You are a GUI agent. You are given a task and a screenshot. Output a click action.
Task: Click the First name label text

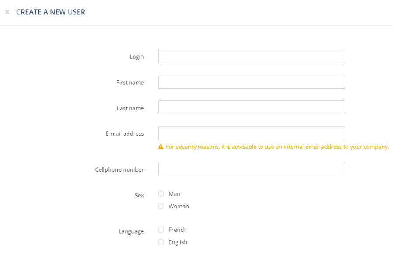[130, 83]
